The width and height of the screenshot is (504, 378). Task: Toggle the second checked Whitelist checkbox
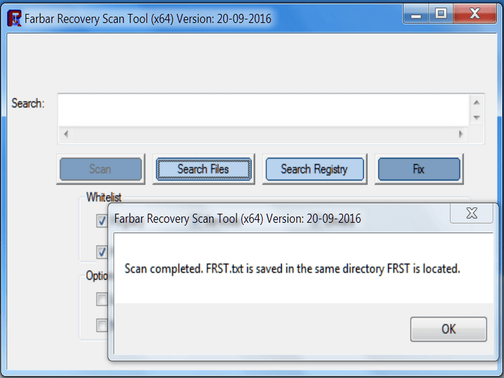point(102,252)
